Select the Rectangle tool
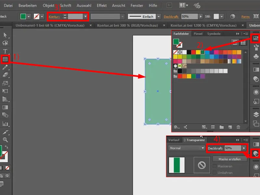 [x=5, y=59]
